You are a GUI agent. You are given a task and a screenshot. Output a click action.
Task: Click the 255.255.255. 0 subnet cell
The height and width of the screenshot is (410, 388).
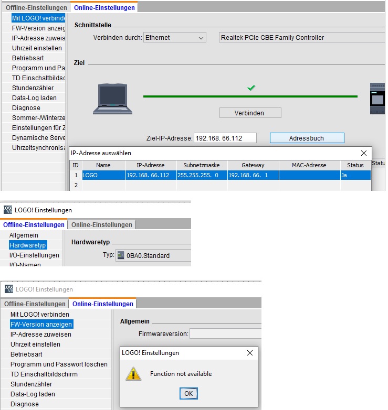click(x=202, y=175)
